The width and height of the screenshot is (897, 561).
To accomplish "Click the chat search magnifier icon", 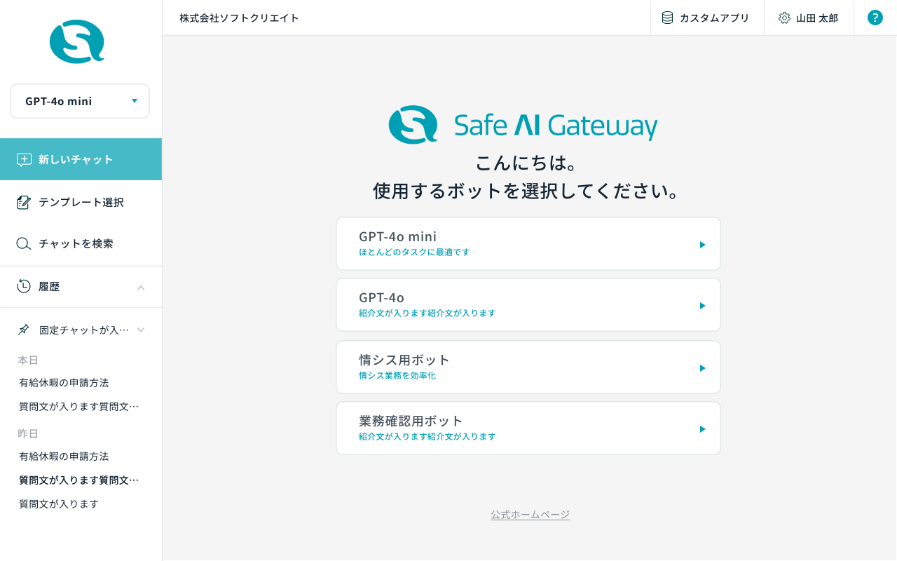I will tap(24, 244).
